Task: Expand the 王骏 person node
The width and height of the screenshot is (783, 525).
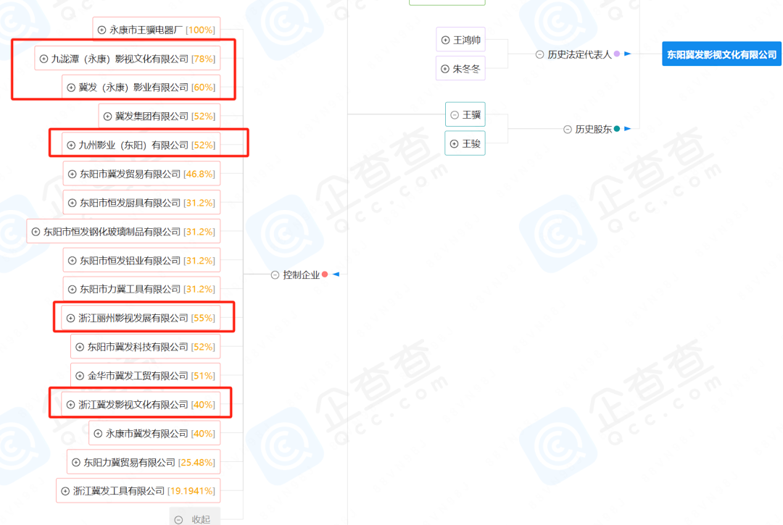Action: [455, 143]
